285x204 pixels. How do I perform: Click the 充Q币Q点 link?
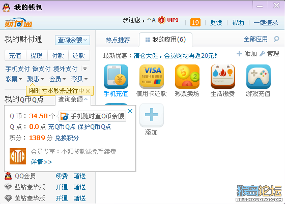pyautogui.click(x=62, y=127)
